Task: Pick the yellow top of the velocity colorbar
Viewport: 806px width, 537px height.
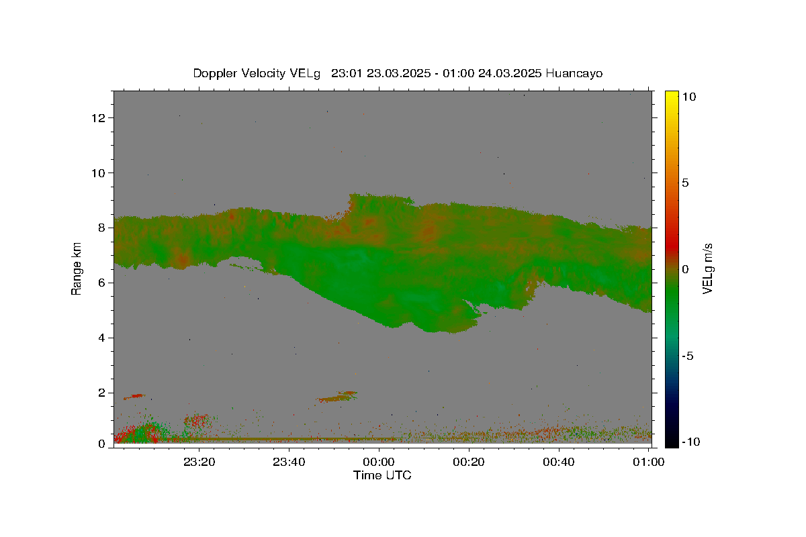Action: click(x=672, y=95)
